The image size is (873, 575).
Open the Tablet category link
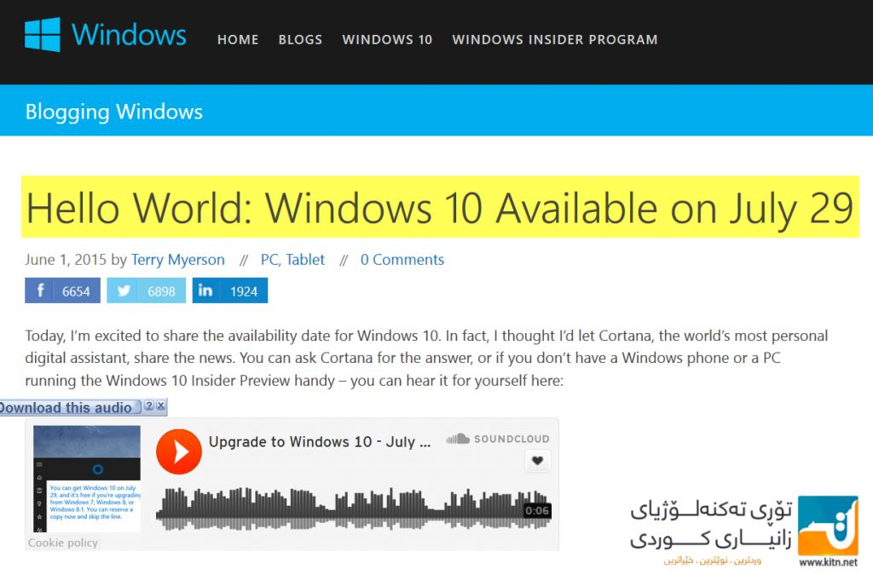305,260
